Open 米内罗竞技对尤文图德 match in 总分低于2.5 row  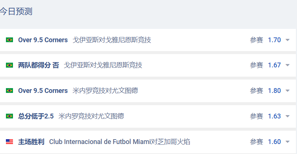(x=91, y=116)
